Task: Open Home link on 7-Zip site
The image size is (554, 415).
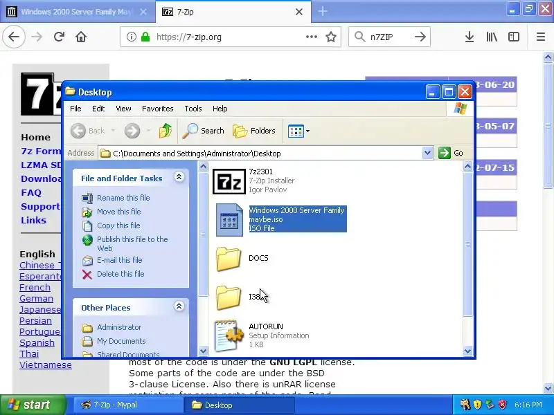Action: point(35,137)
